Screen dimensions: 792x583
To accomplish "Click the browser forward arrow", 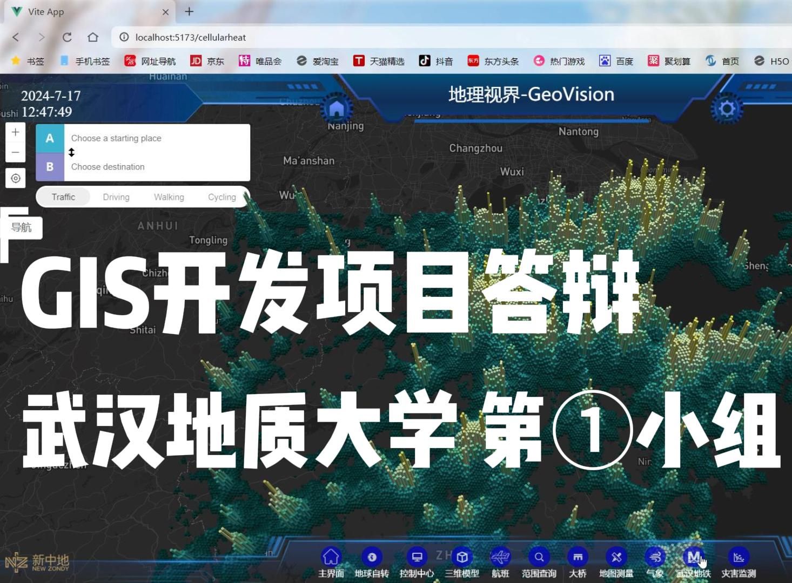I will [42, 37].
